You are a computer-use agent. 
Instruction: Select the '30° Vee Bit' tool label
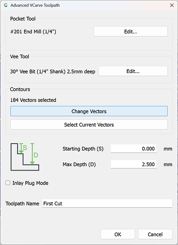(x=52, y=72)
